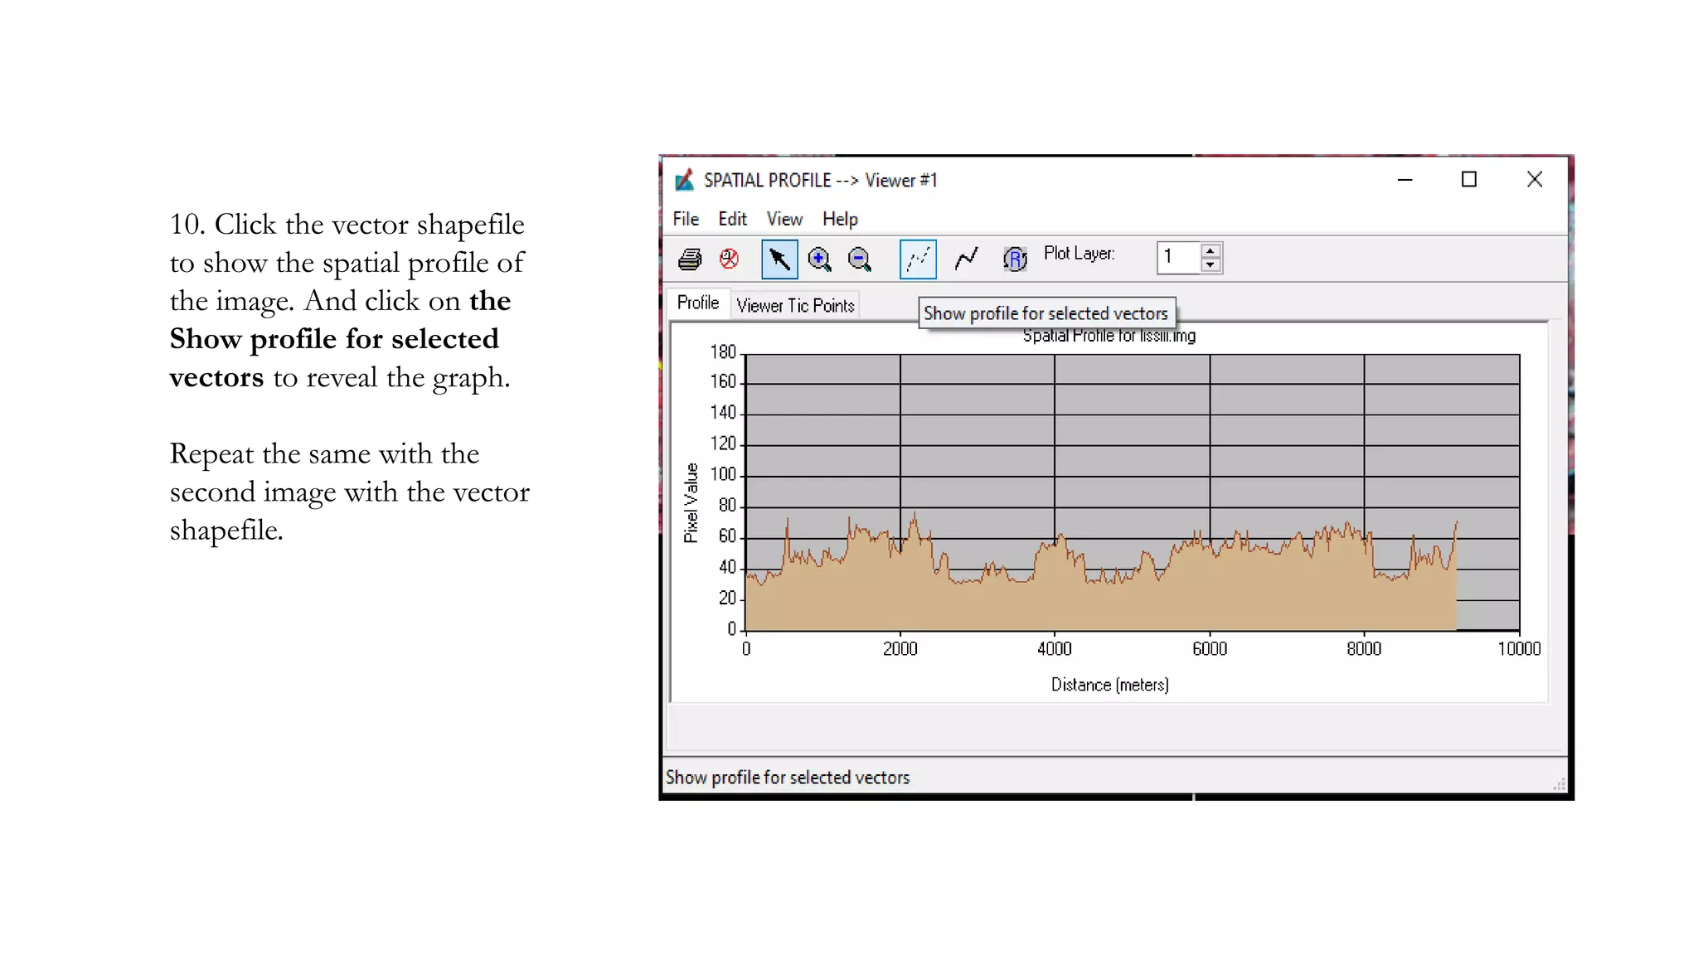Increase the Plot Layer value with up arrow
This screenshot has height=955, width=1698.
[x=1210, y=250]
